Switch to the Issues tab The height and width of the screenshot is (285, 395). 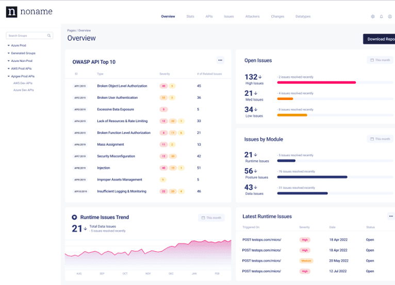click(x=229, y=16)
